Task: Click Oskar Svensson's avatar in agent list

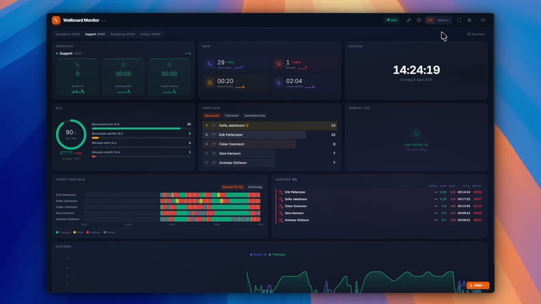Action: coord(280,206)
